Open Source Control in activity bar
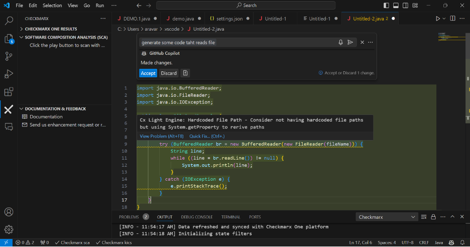 tap(9, 56)
